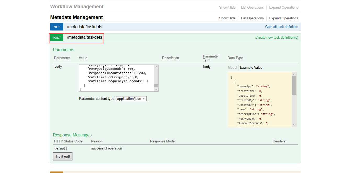This screenshot has width=356, height=173.
Task: Switch to the Example Value tab
Action: click(251, 67)
